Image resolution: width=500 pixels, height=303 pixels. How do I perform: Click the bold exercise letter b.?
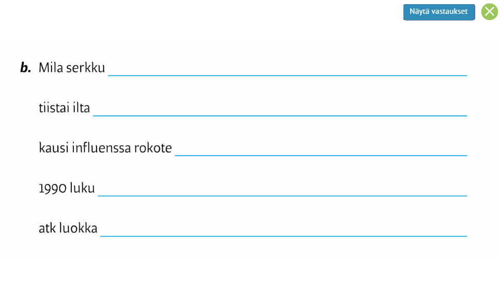(x=26, y=68)
